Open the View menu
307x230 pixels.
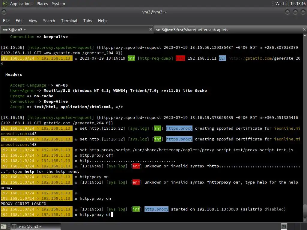pos(33,21)
